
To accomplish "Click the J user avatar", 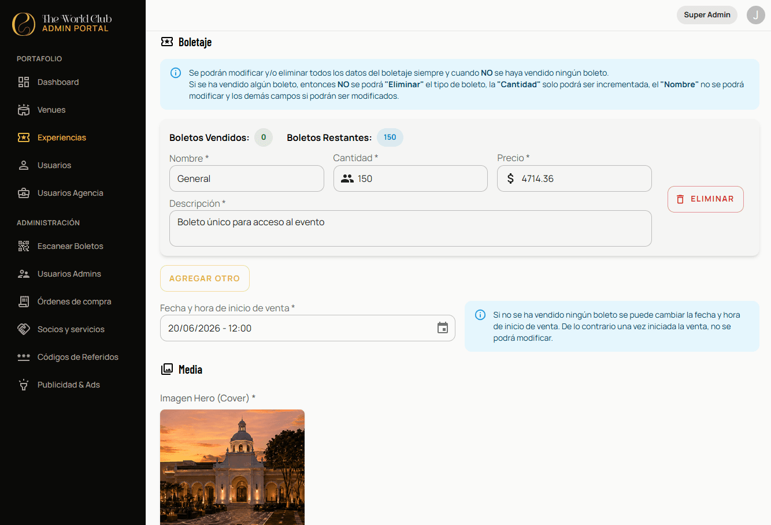I will (x=756, y=15).
